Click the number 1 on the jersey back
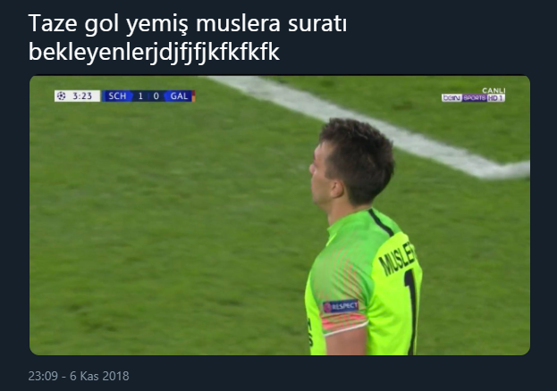This screenshot has width=557, height=391. [x=411, y=311]
